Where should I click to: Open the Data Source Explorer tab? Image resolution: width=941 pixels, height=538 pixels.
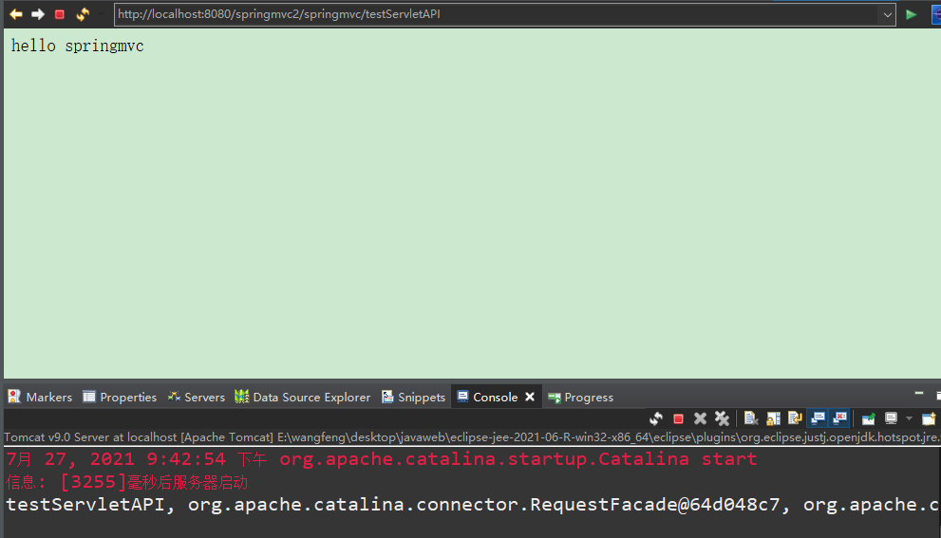coord(303,397)
